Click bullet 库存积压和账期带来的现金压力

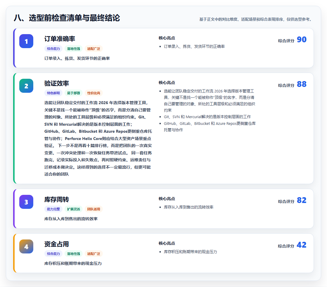point(190,252)
